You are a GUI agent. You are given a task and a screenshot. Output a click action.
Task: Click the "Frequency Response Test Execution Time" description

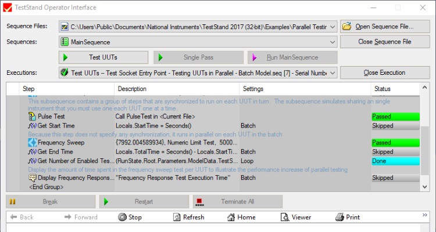(173, 178)
